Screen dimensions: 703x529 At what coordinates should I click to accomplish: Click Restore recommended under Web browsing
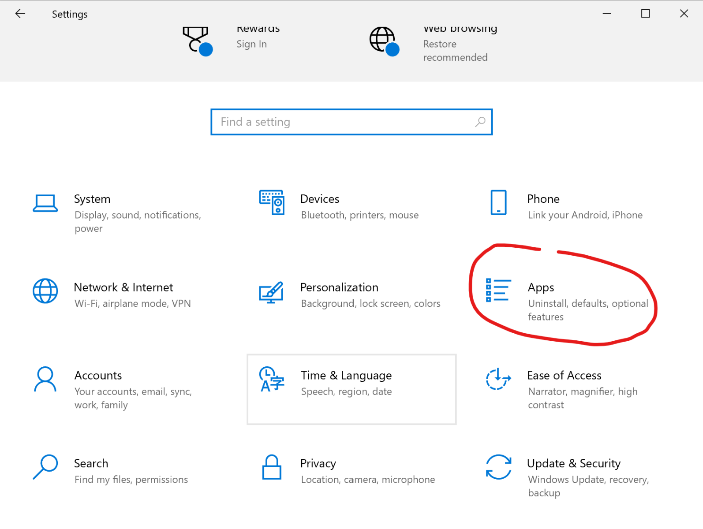pyautogui.click(x=455, y=51)
